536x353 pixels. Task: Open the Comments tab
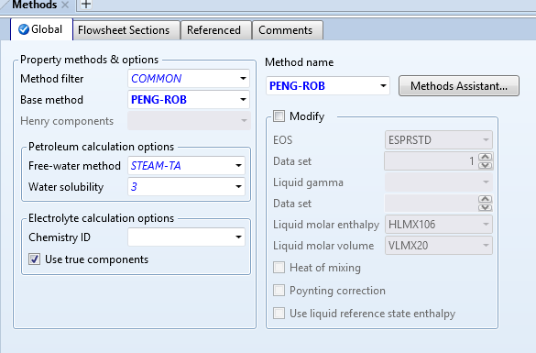pyautogui.click(x=288, y=30)
